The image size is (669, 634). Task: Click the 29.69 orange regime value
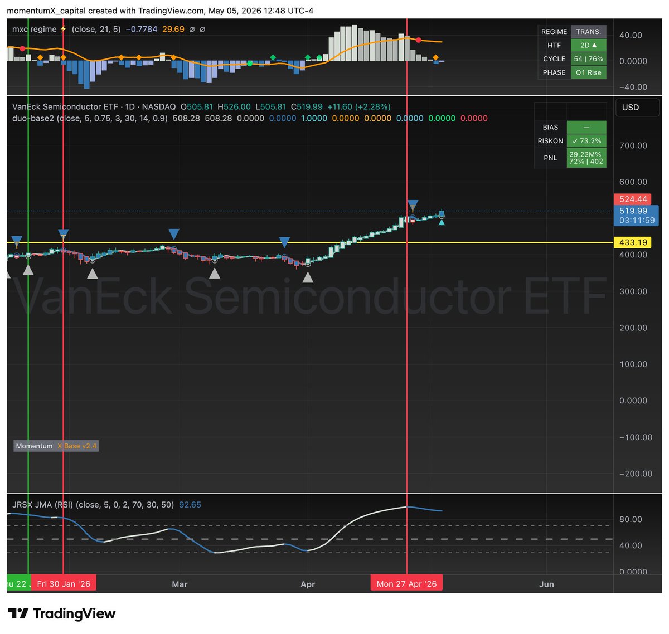click(x=173, y=29)
